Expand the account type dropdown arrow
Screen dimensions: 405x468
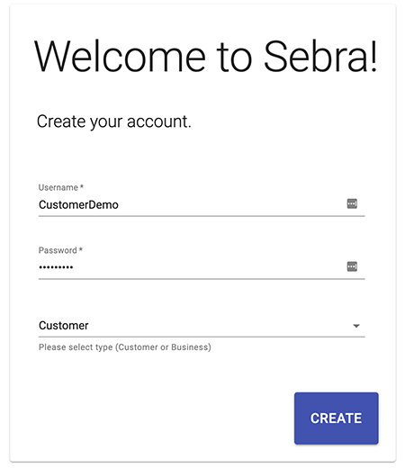point(356,326)
